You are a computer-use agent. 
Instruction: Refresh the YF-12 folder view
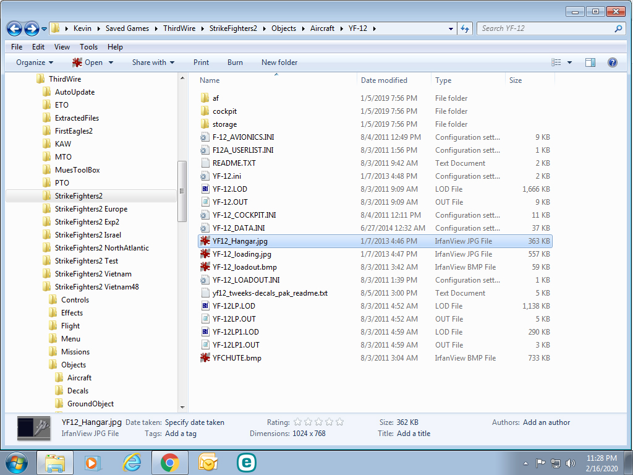pos(465,28)
